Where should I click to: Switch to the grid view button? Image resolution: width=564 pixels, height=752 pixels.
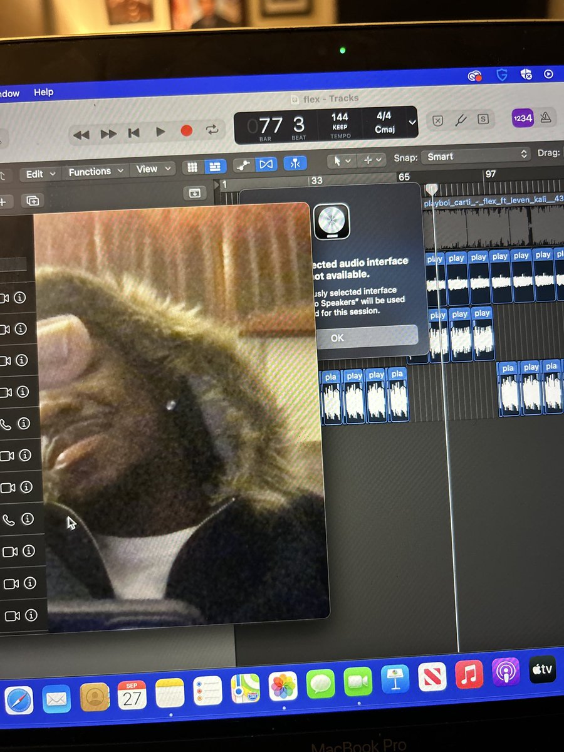click(193, 167)
